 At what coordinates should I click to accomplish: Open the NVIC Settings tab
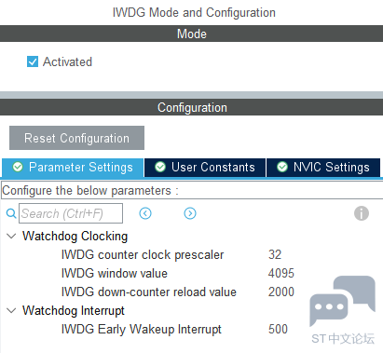click(x=323, y=168)
